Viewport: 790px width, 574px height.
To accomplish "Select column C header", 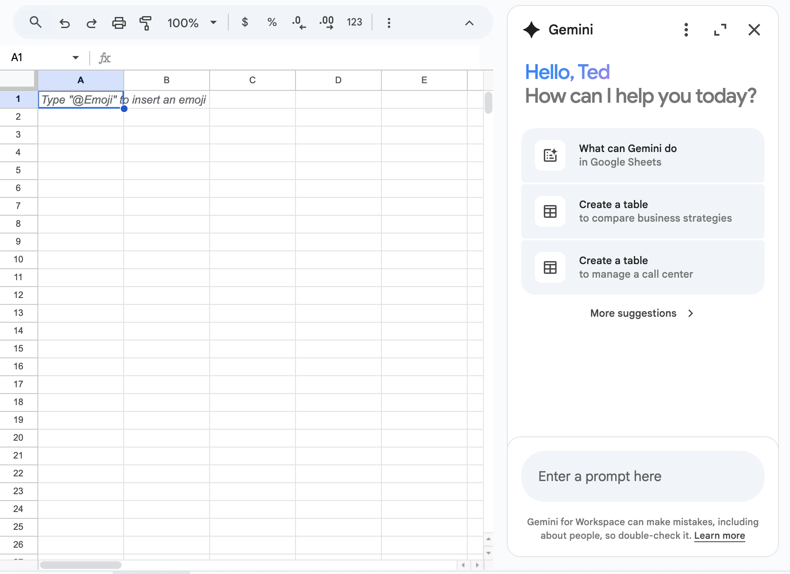I will coord(253,80).
